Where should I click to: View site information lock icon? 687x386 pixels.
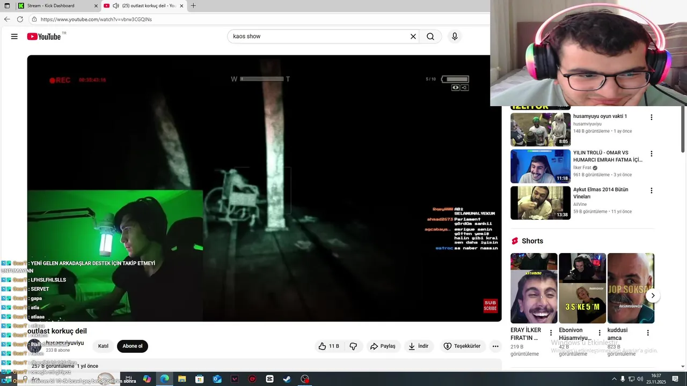pos(34,19)
